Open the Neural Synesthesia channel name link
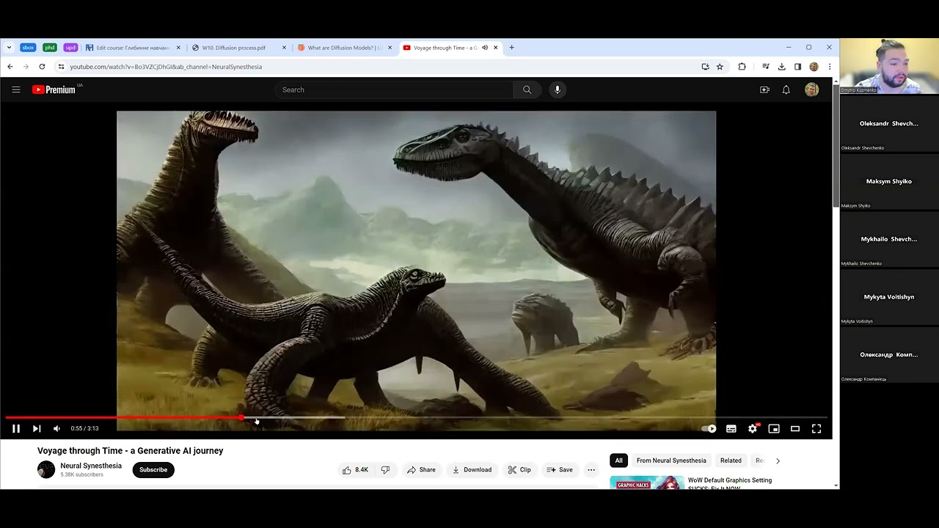 [x=91, y=466]
